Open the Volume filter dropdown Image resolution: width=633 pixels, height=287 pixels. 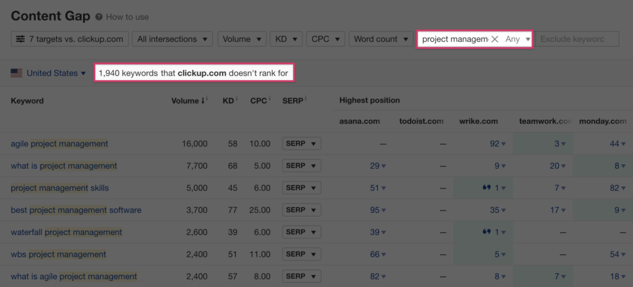click(242, 39)
